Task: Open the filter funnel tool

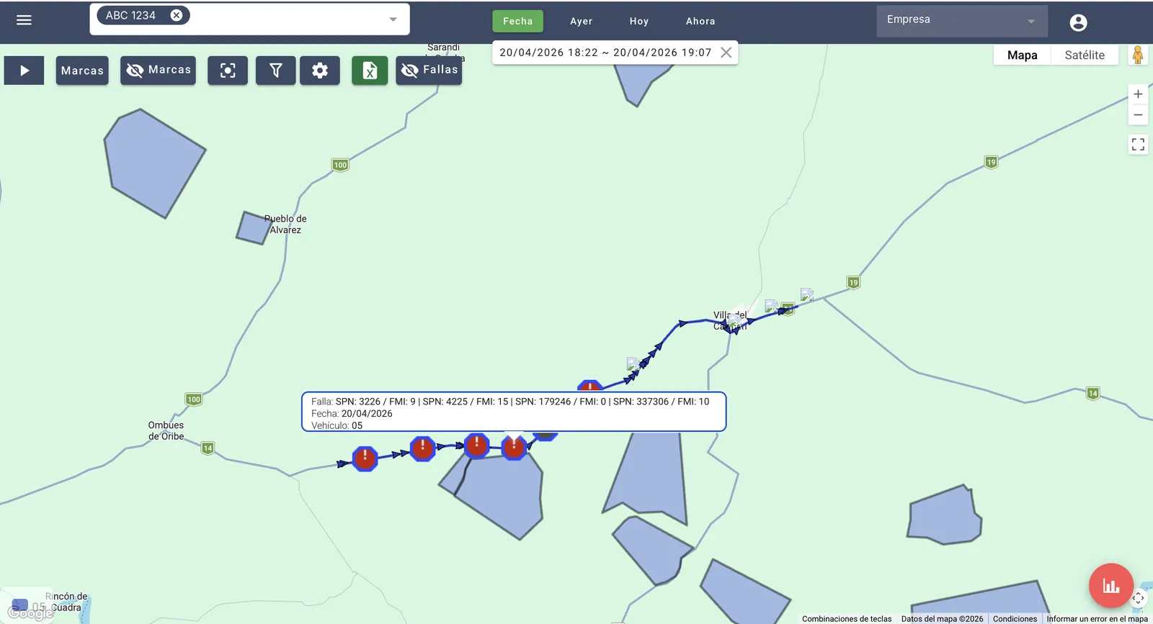Action: tap(276, 71)
